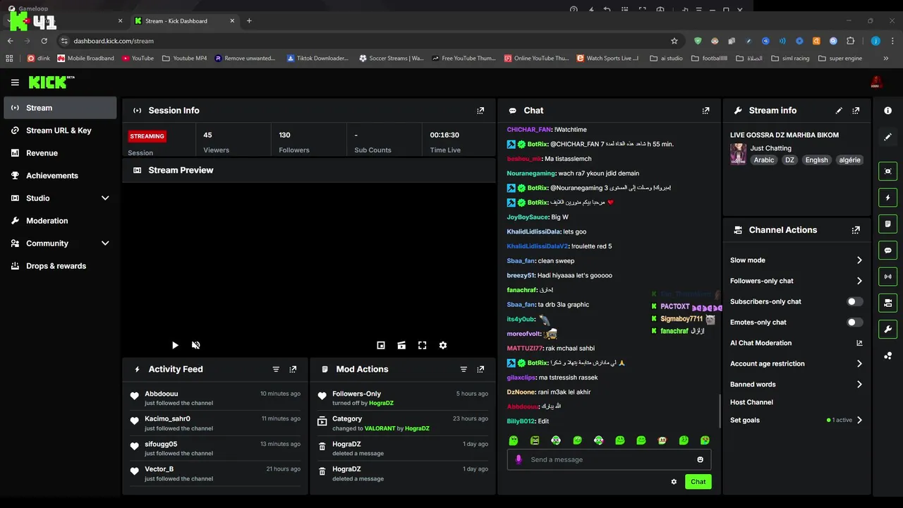Toggle the stream preview widget icon in right sidebar

(x=888, y=171)
